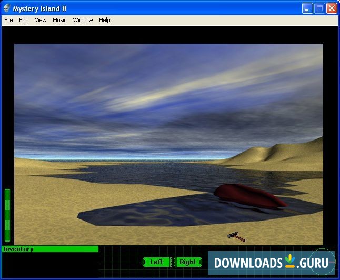Image resolution: width=340 pixels, height=280 pixels.
Task: Turn Right using the Right button
Action: pyautogui.click(x=188, y=262)
